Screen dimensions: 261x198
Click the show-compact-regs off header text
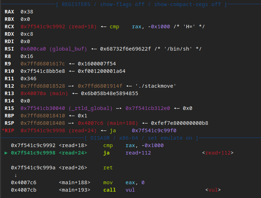tap(187, 4)
